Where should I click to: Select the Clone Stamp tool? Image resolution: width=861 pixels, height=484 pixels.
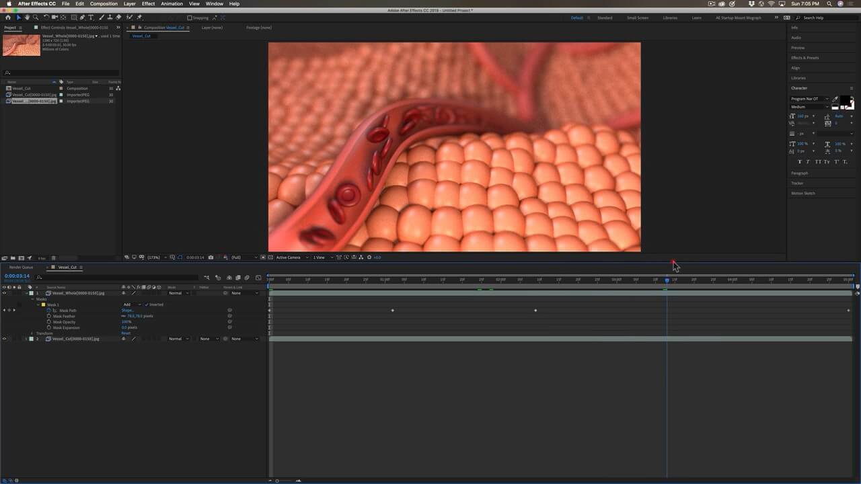tap(110, 17)
